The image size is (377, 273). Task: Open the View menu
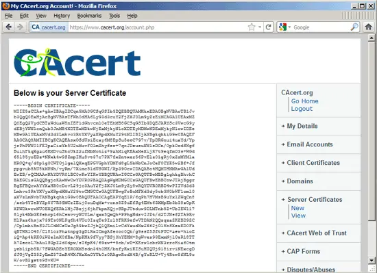pyautogui.click(x=41, y=16)
